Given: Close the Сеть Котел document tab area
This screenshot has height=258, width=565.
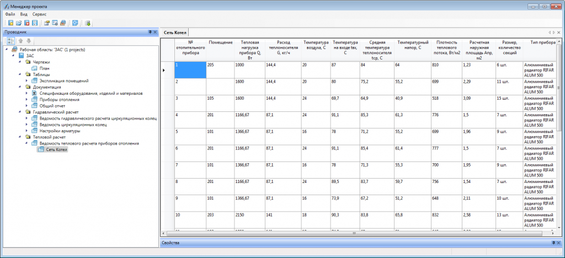Looking at the screenshot, I should (x=558, y=33).
